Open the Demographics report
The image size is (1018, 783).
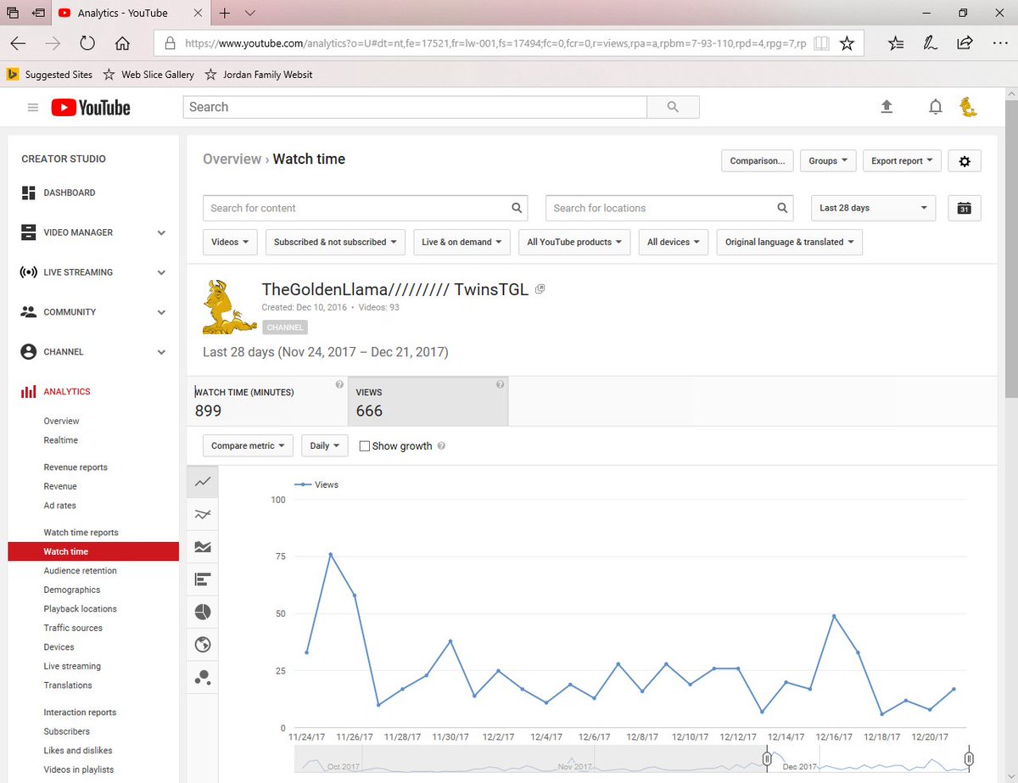point(72,590)
